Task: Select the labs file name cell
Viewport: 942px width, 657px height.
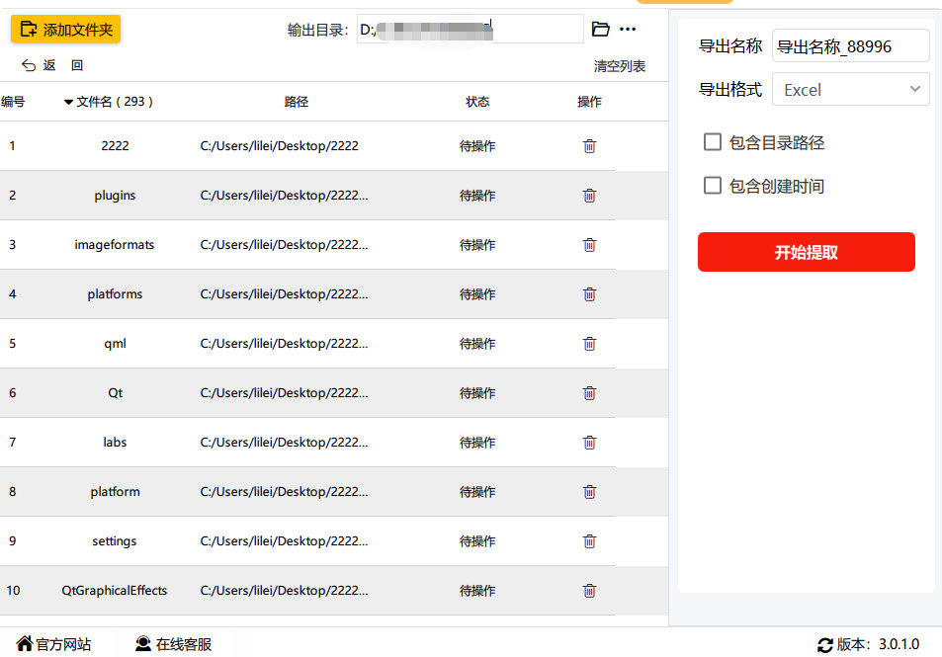Action: pyautogui.click(x=115, y=442)
